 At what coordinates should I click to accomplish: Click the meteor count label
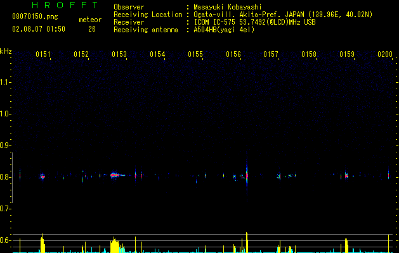[90, 20]
